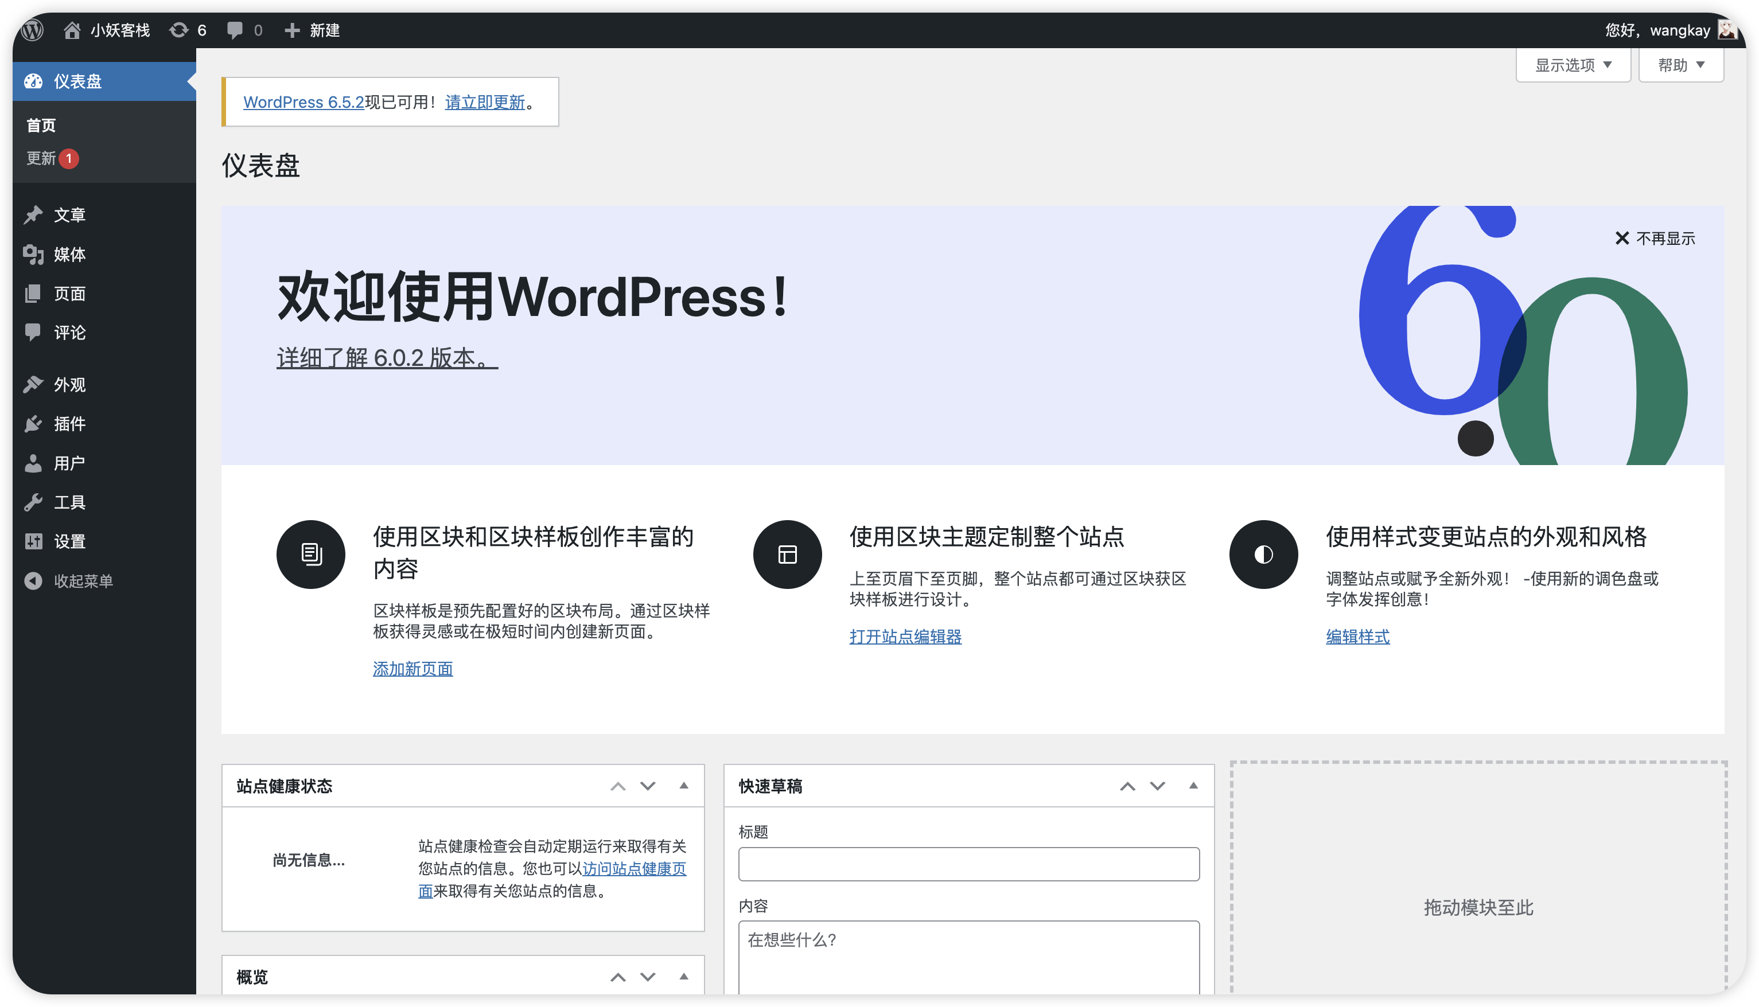This screenshot has height=1007, width=1759.
Task: Toggle the 快速草稿 panel collapse triangle
Action: (x=1193, y=786)
